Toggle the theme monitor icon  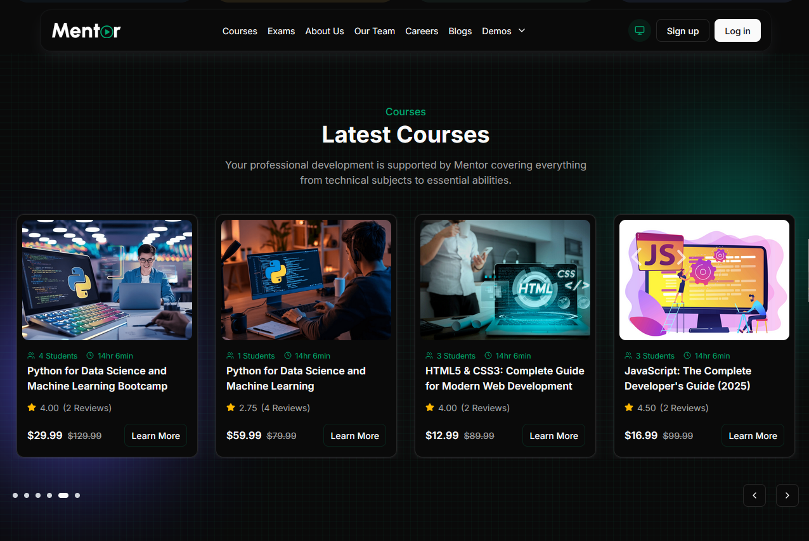[x=640, y=30]
